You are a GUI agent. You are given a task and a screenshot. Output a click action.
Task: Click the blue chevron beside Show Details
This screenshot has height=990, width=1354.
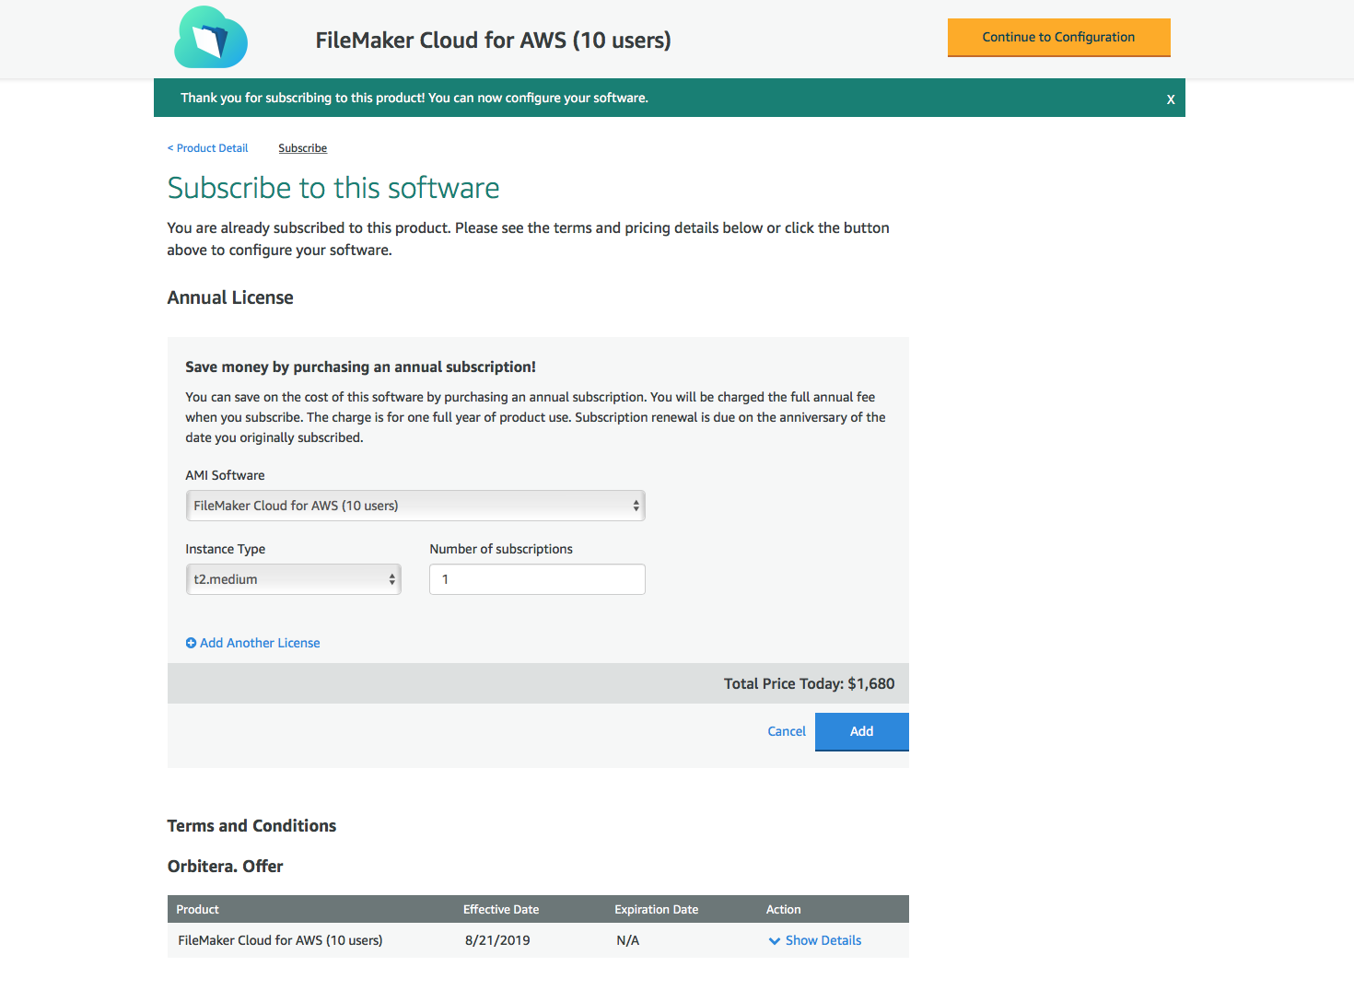click(775, 940)
